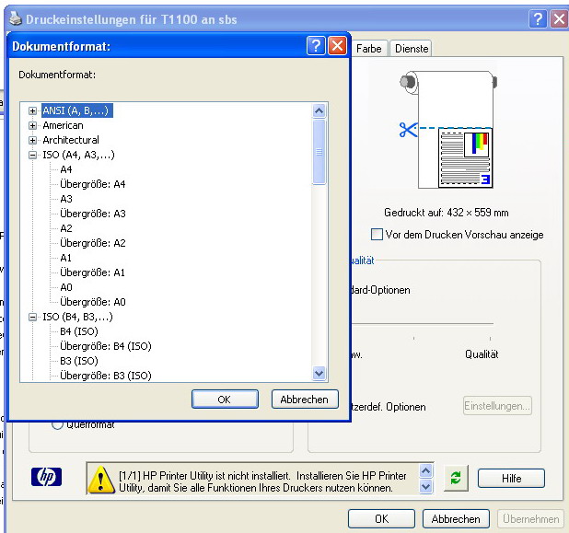Image resolution: width=569 pixels, height=533 pixels.
Task: Select Übergröße: A1
Action: 93,272
